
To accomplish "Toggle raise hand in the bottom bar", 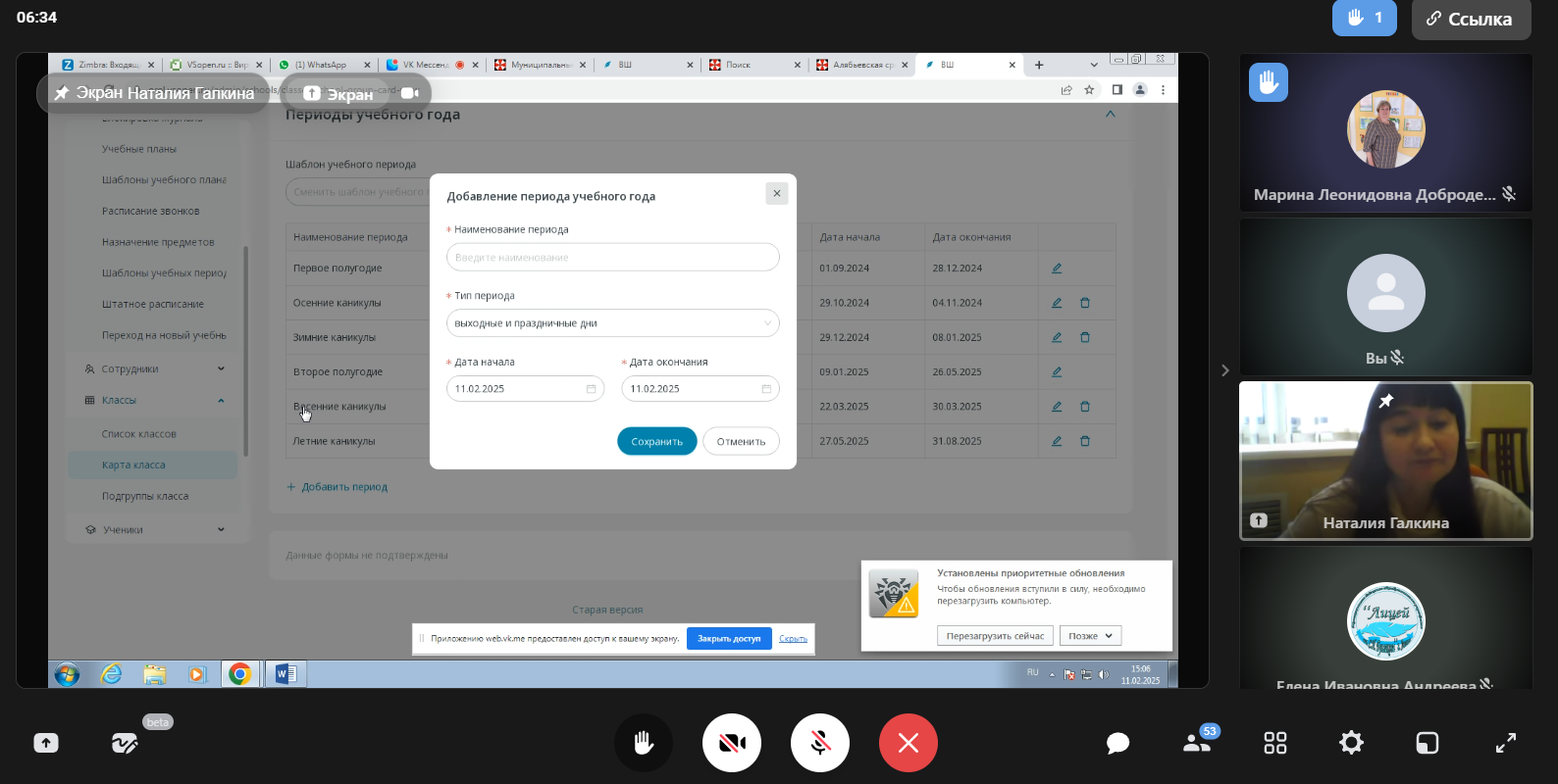I will click(x=644, y=743).
